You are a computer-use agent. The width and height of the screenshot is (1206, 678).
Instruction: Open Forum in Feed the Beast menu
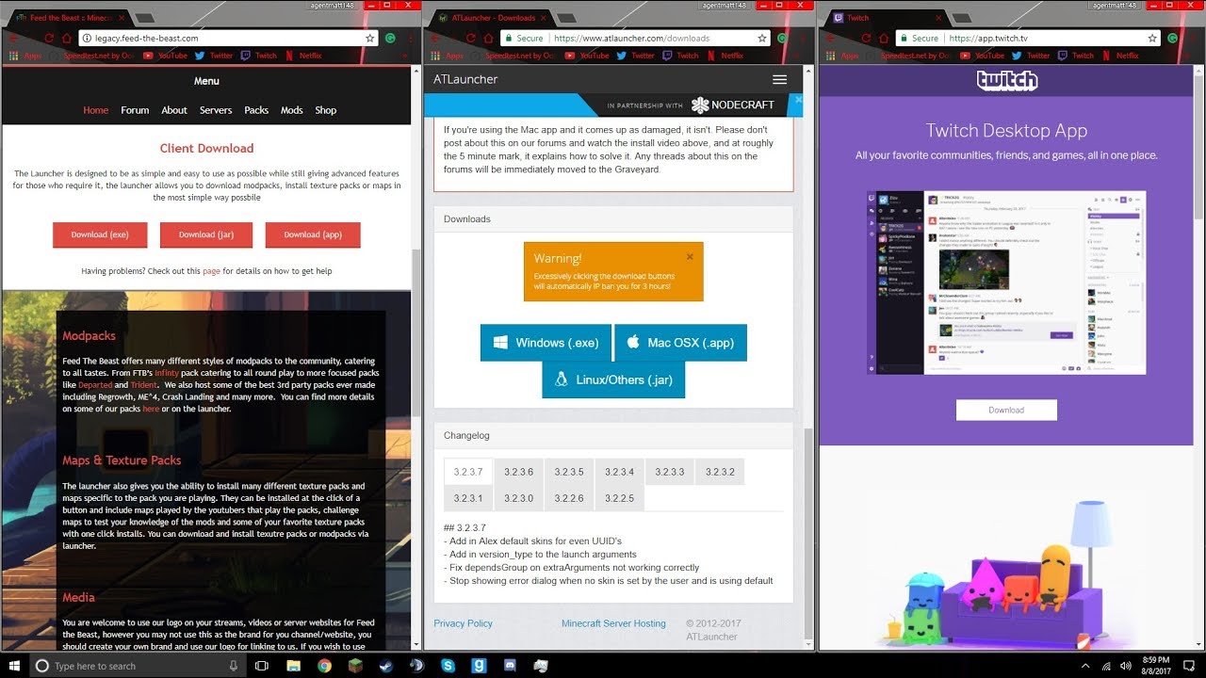coord(135,110)
